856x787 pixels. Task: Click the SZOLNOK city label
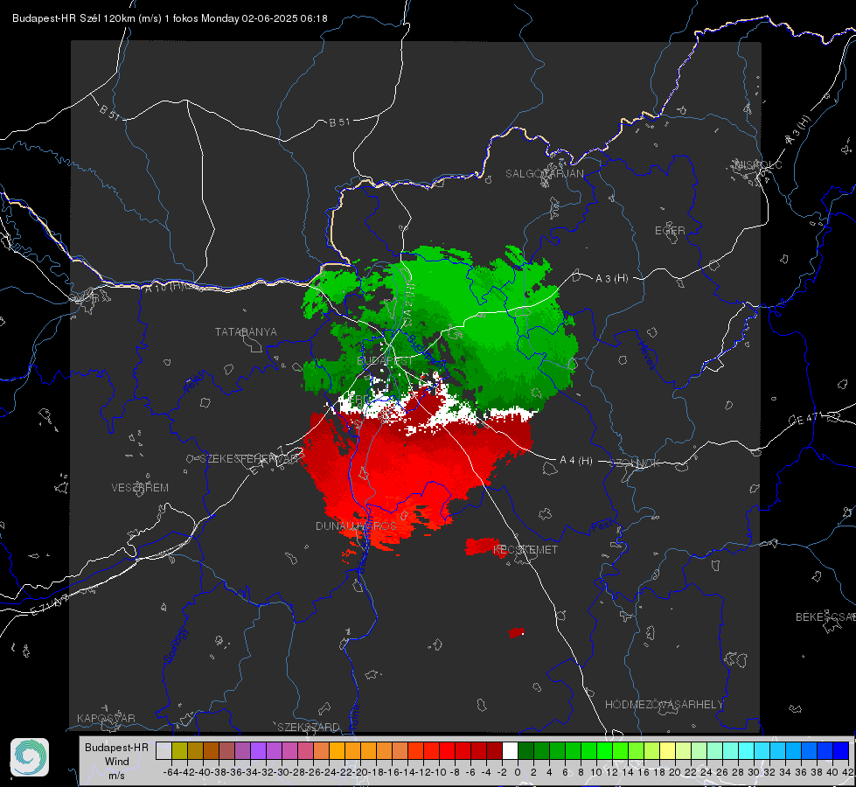pyautogui.click(x=635, y=463)
